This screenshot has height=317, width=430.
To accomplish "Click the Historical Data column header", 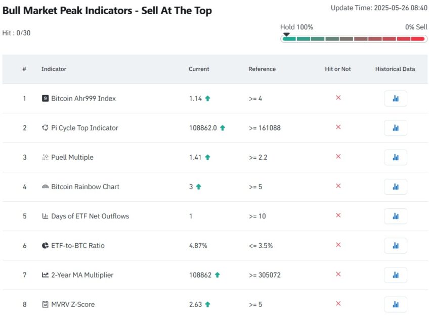I will (395, 69).
